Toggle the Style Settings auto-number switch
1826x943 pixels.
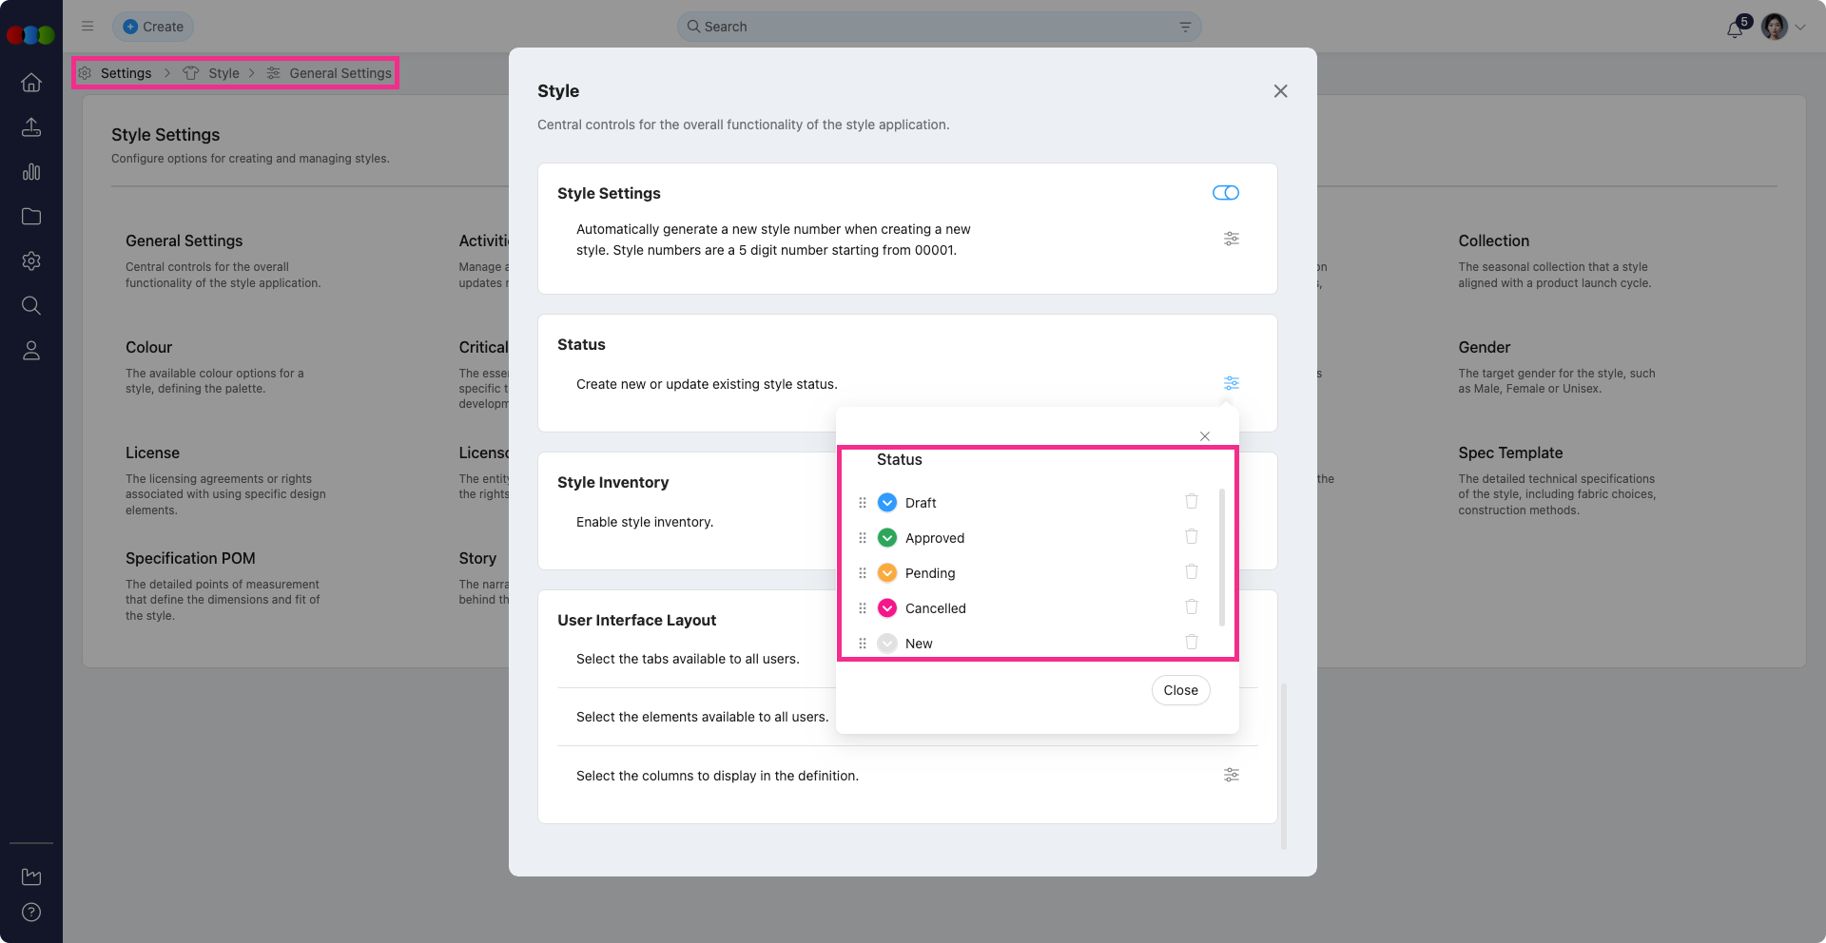(1225, 193)
